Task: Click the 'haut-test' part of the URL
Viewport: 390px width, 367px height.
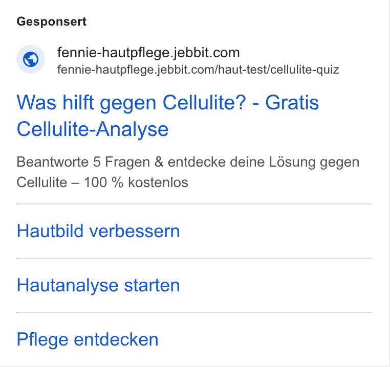Action: 244,70
